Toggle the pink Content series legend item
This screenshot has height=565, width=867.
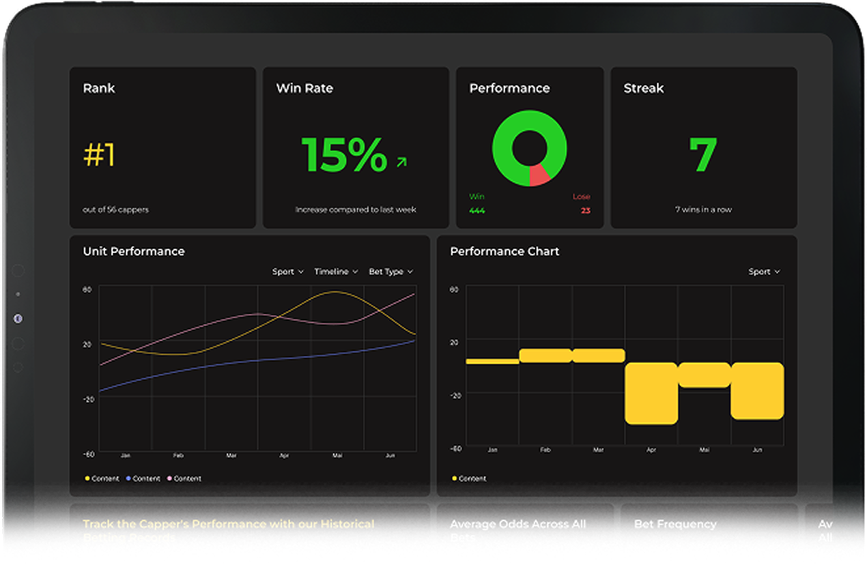click(x=184, y=478)
